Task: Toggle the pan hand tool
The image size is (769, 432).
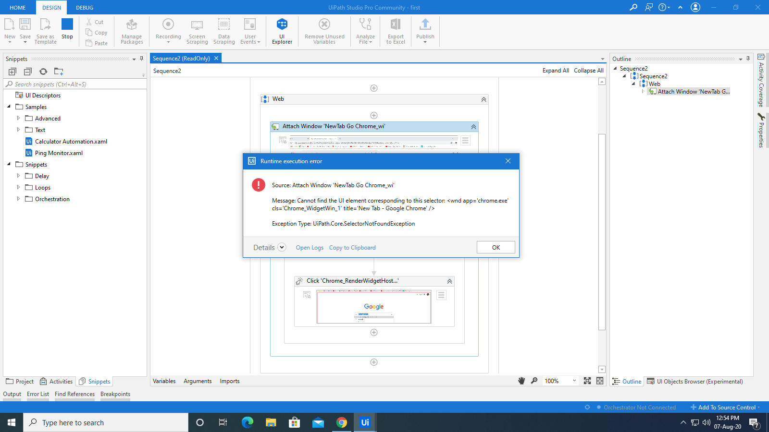Action: point(521,381)
